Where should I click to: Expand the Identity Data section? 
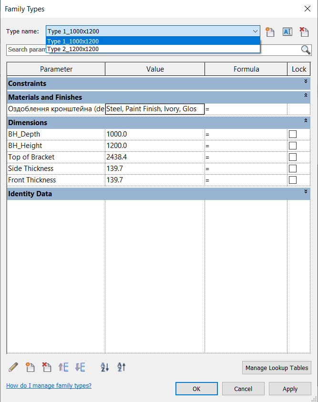coord(306,192)
